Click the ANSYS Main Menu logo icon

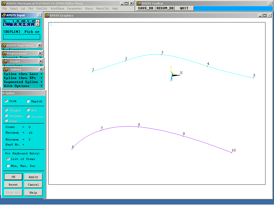(x=4, y=45)
